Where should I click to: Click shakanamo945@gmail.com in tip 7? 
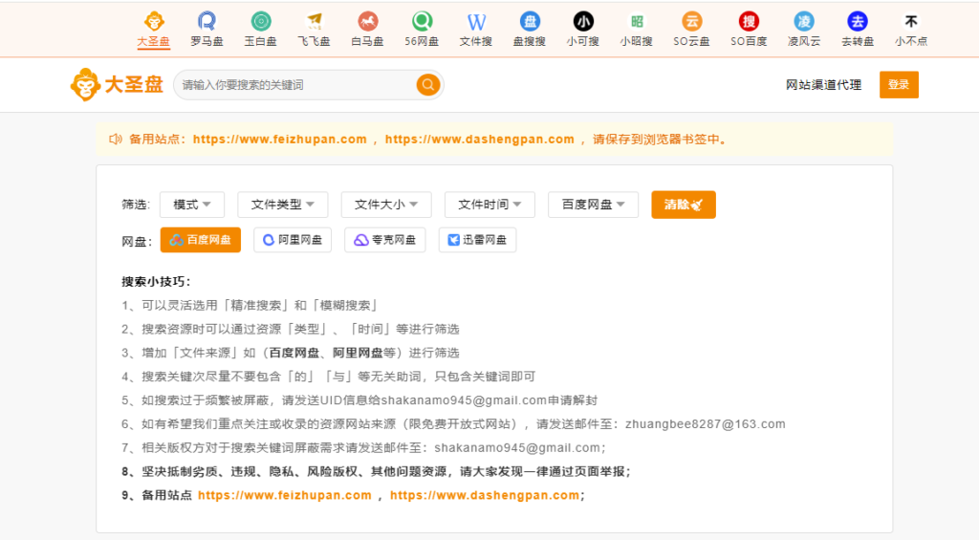coord(517,447)
